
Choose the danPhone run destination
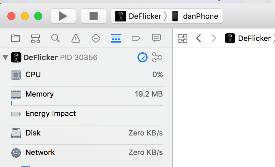196,16
